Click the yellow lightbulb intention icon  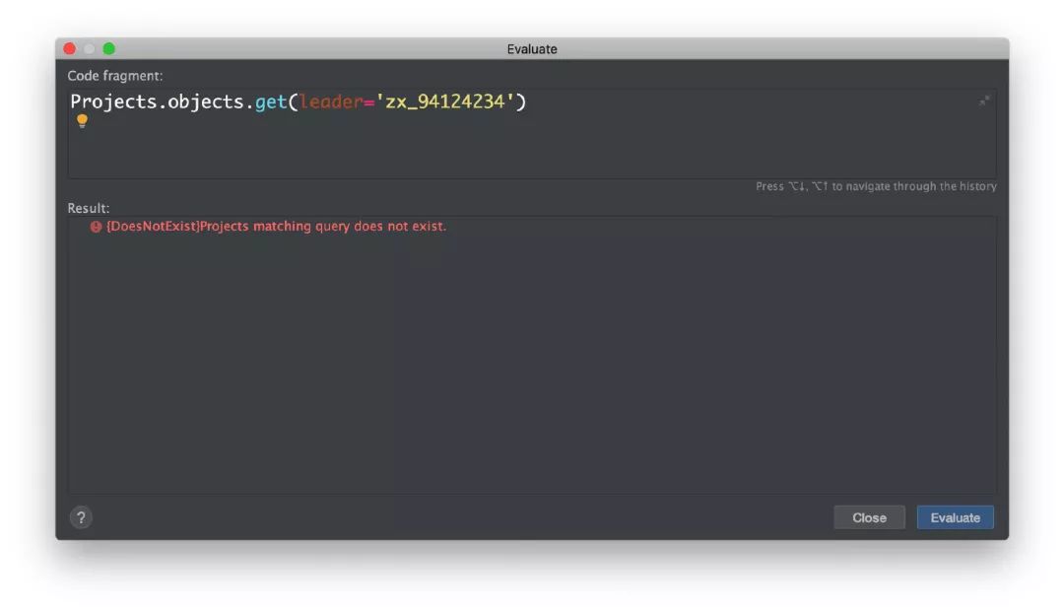pyautogui.click(x=82, y=121)
